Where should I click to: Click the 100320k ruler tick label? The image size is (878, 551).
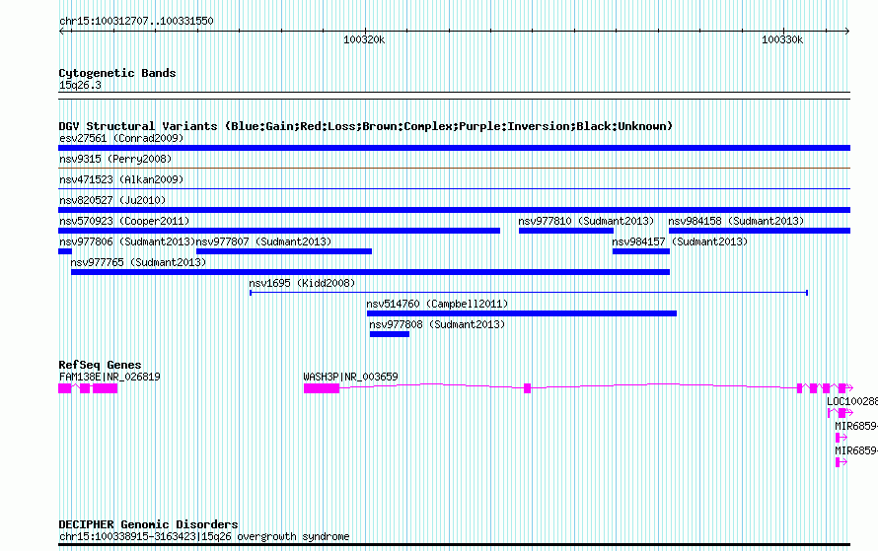point(364,39)
